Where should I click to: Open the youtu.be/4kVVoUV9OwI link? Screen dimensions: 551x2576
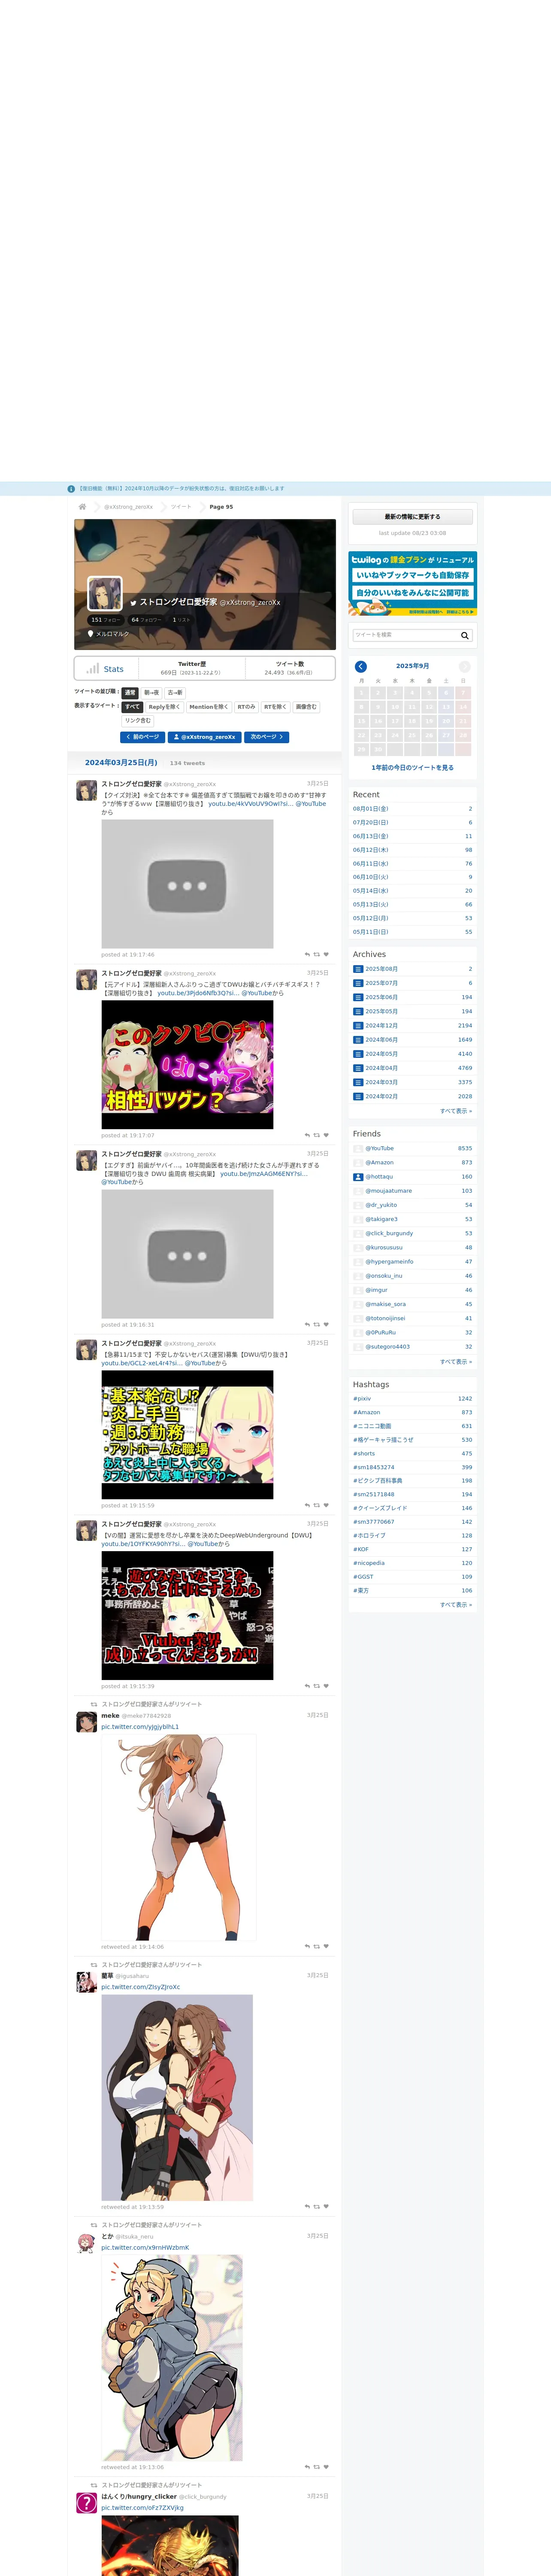(x=250, y=804)
